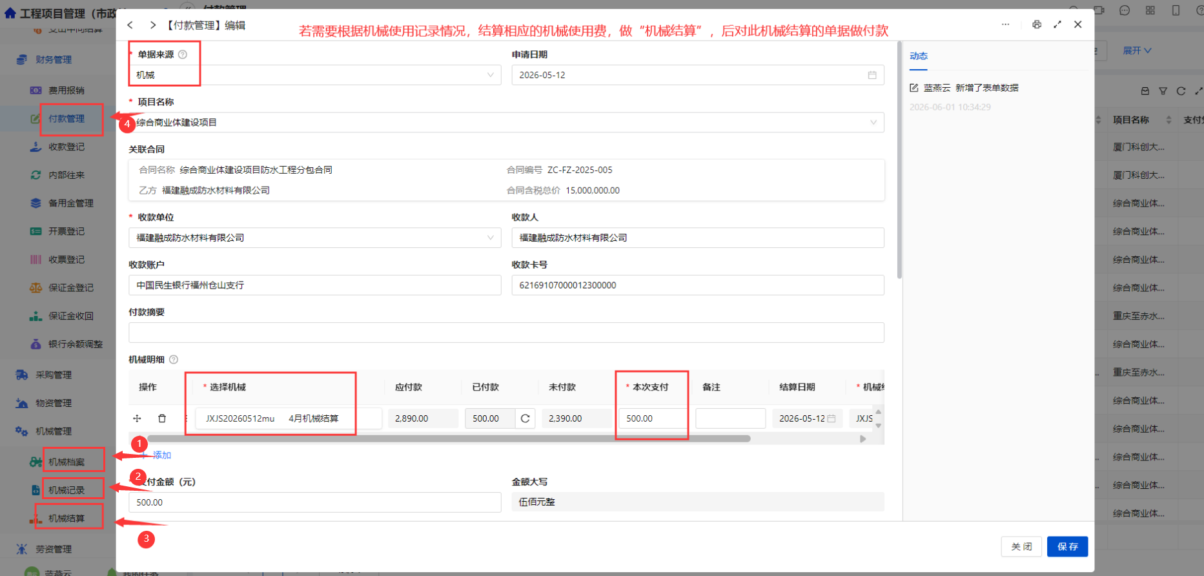Open the 收款单位 dropdown list

315,238
